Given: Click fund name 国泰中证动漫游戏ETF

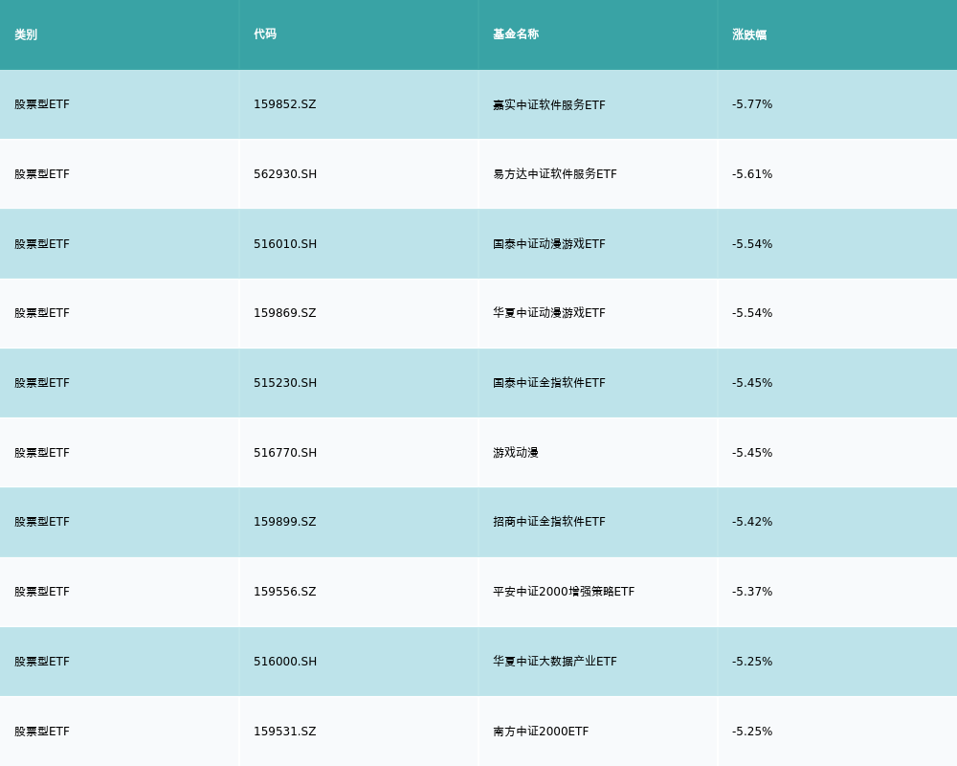Looking at the screenshot, I should (549, 244).
